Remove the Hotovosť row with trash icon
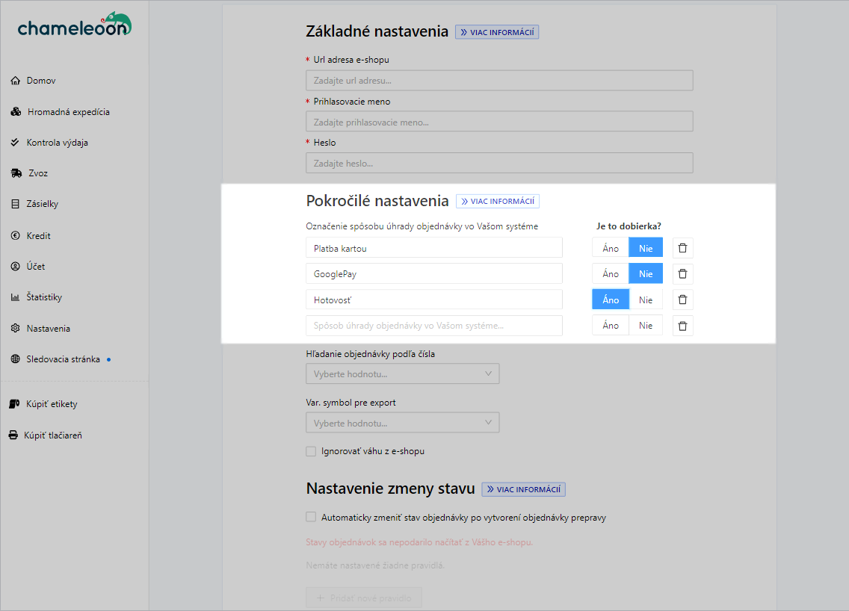The image size is (849, 611). [x=682, y=299]
